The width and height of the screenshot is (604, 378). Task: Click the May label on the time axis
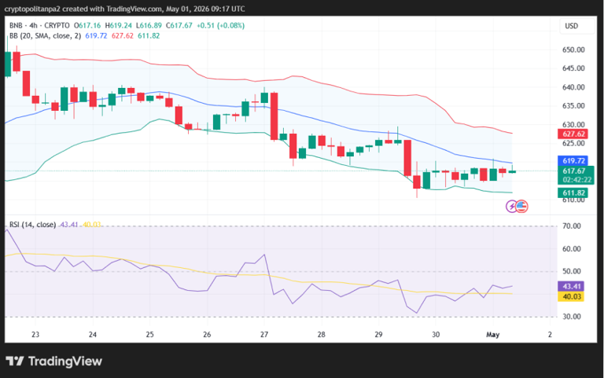click(492, 335)
